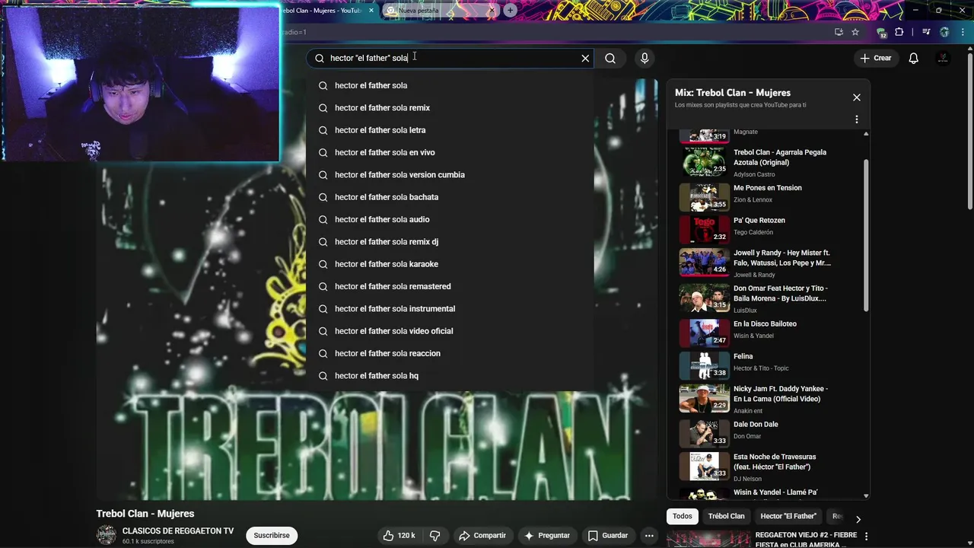Close the Nueva pestaña tab
The width and height of the screenshot is (974, 548).
tap(492, 11)
